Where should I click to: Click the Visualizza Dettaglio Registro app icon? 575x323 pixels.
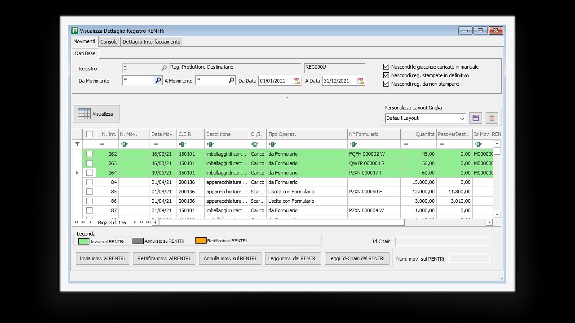75,31
